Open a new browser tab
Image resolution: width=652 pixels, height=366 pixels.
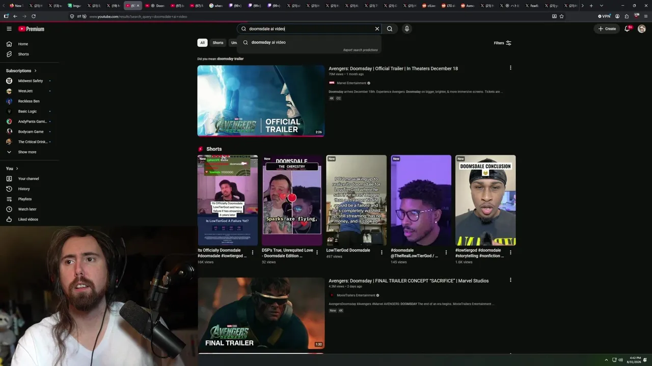[591, 6]
